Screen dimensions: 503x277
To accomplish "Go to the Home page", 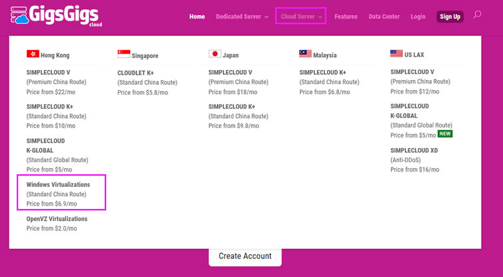I will (x=197, y=17).
